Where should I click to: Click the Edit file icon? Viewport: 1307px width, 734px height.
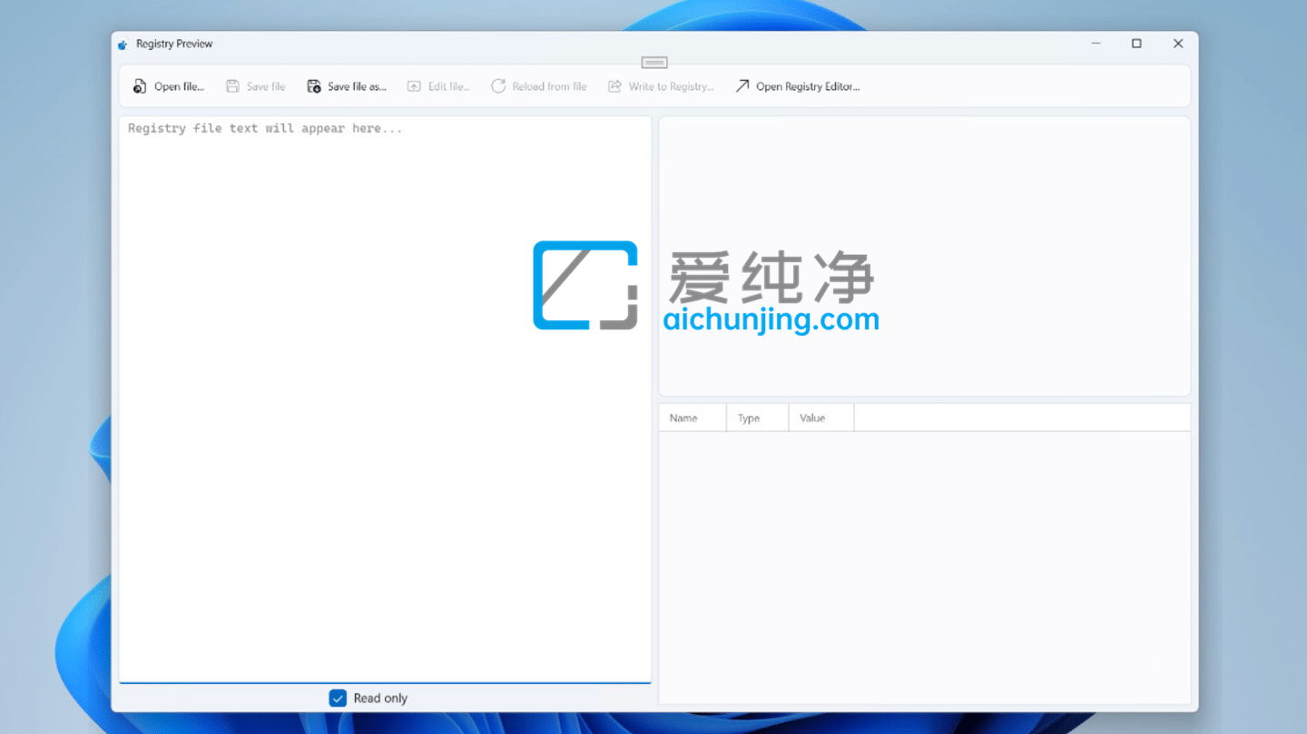click(414, 86)
